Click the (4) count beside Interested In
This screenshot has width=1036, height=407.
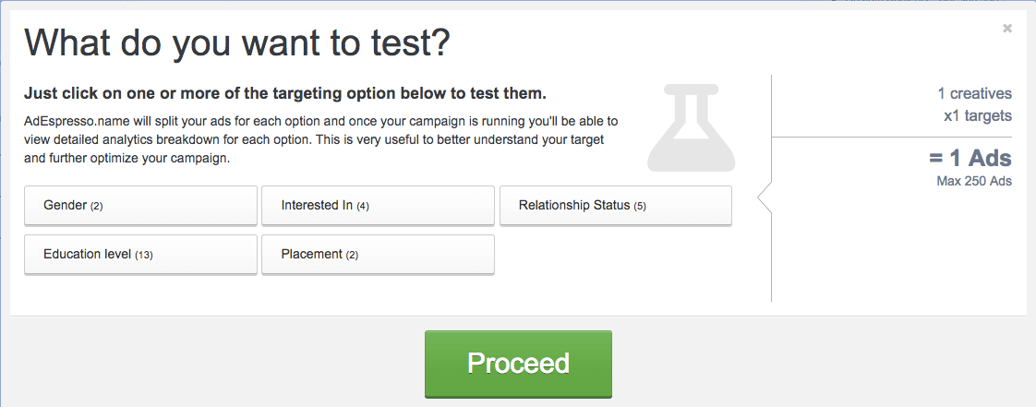click(363, 206)
